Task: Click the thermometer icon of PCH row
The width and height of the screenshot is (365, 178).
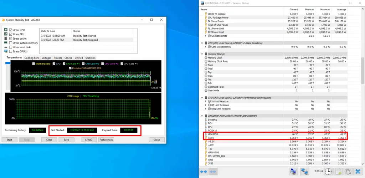Action: 206,123
